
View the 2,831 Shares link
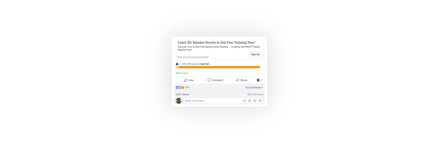[182, 94]
